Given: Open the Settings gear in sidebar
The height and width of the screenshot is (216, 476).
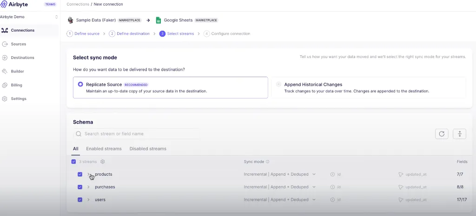Looking at the screenshot, I should coord(5,99).
